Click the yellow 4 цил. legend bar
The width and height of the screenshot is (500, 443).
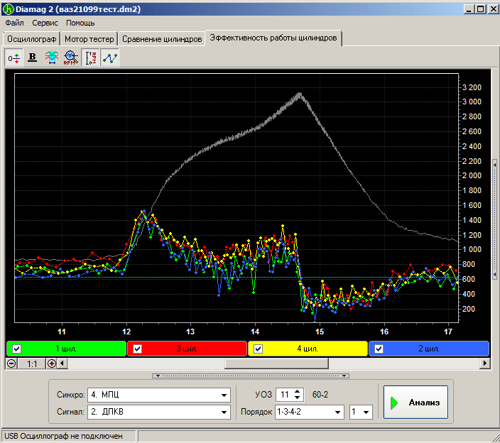(x=308, y=349)
